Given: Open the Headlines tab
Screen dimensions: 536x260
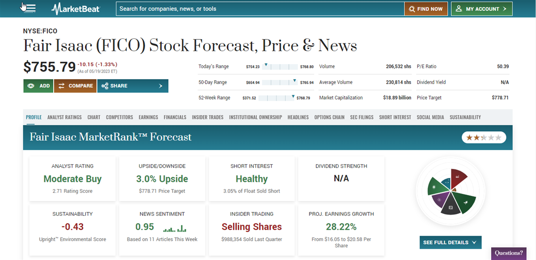Looking at the screenshot, I should tap(298, 117).
